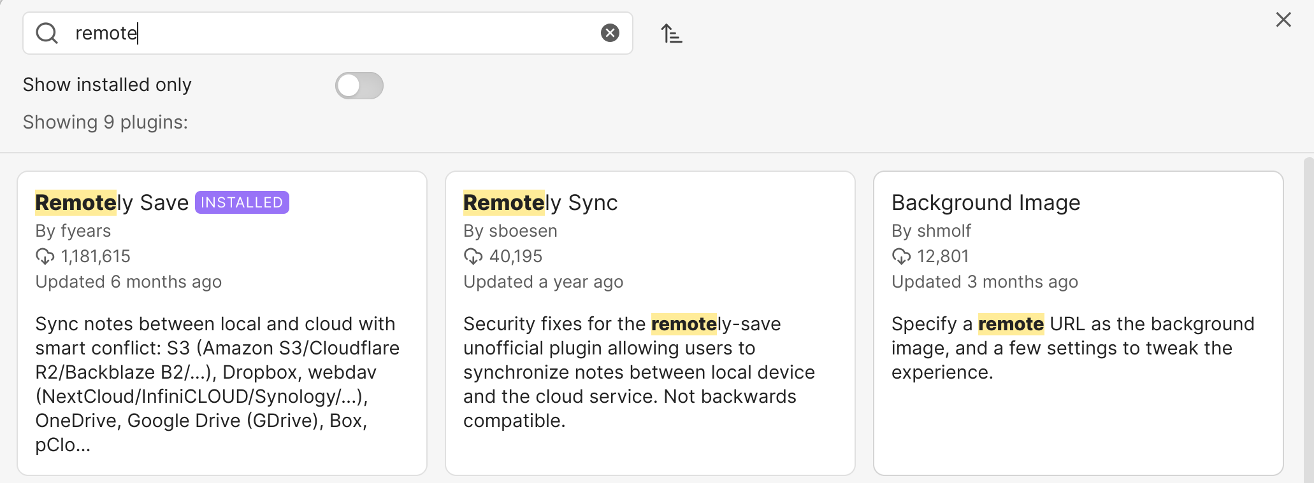The height and width of the screenshot is (483, 1314).
Task: Close the community plugins dialog
Action: click(x=1283, y=20)
